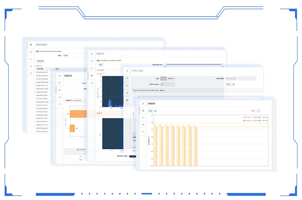The width and height of the screenshot is (302, 200).
Task: Click the green spectrum icon in the site survey sidebar
Action: tap(31, 67)
